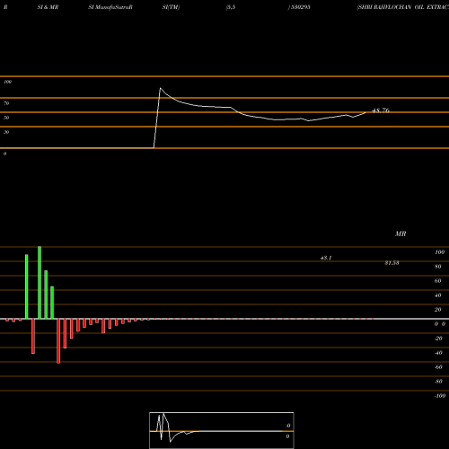Click the 31.53 value in MR chart
Viewport: 449px width, 449px height.
[x=392, y=263]
